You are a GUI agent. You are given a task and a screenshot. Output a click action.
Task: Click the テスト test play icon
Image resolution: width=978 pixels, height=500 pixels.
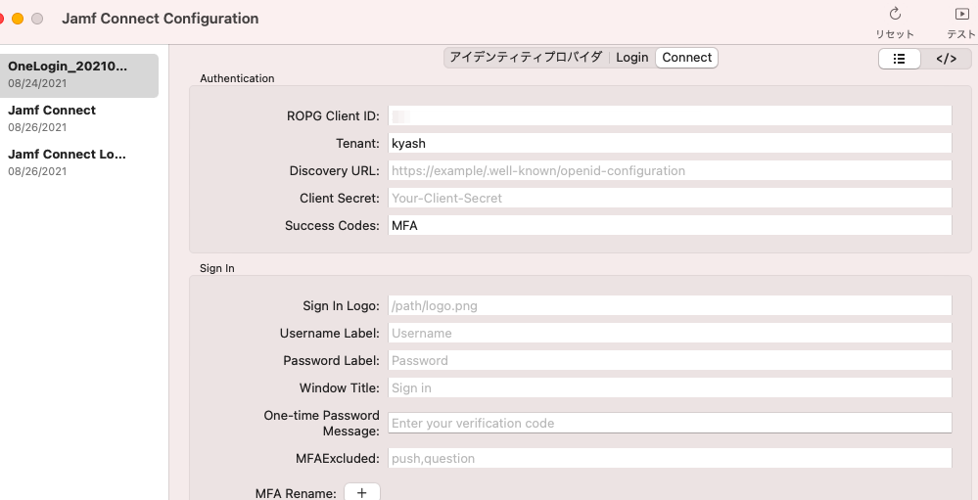tap(961, 15)
